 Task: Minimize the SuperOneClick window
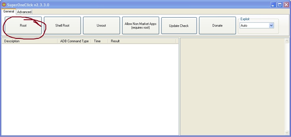273,5
